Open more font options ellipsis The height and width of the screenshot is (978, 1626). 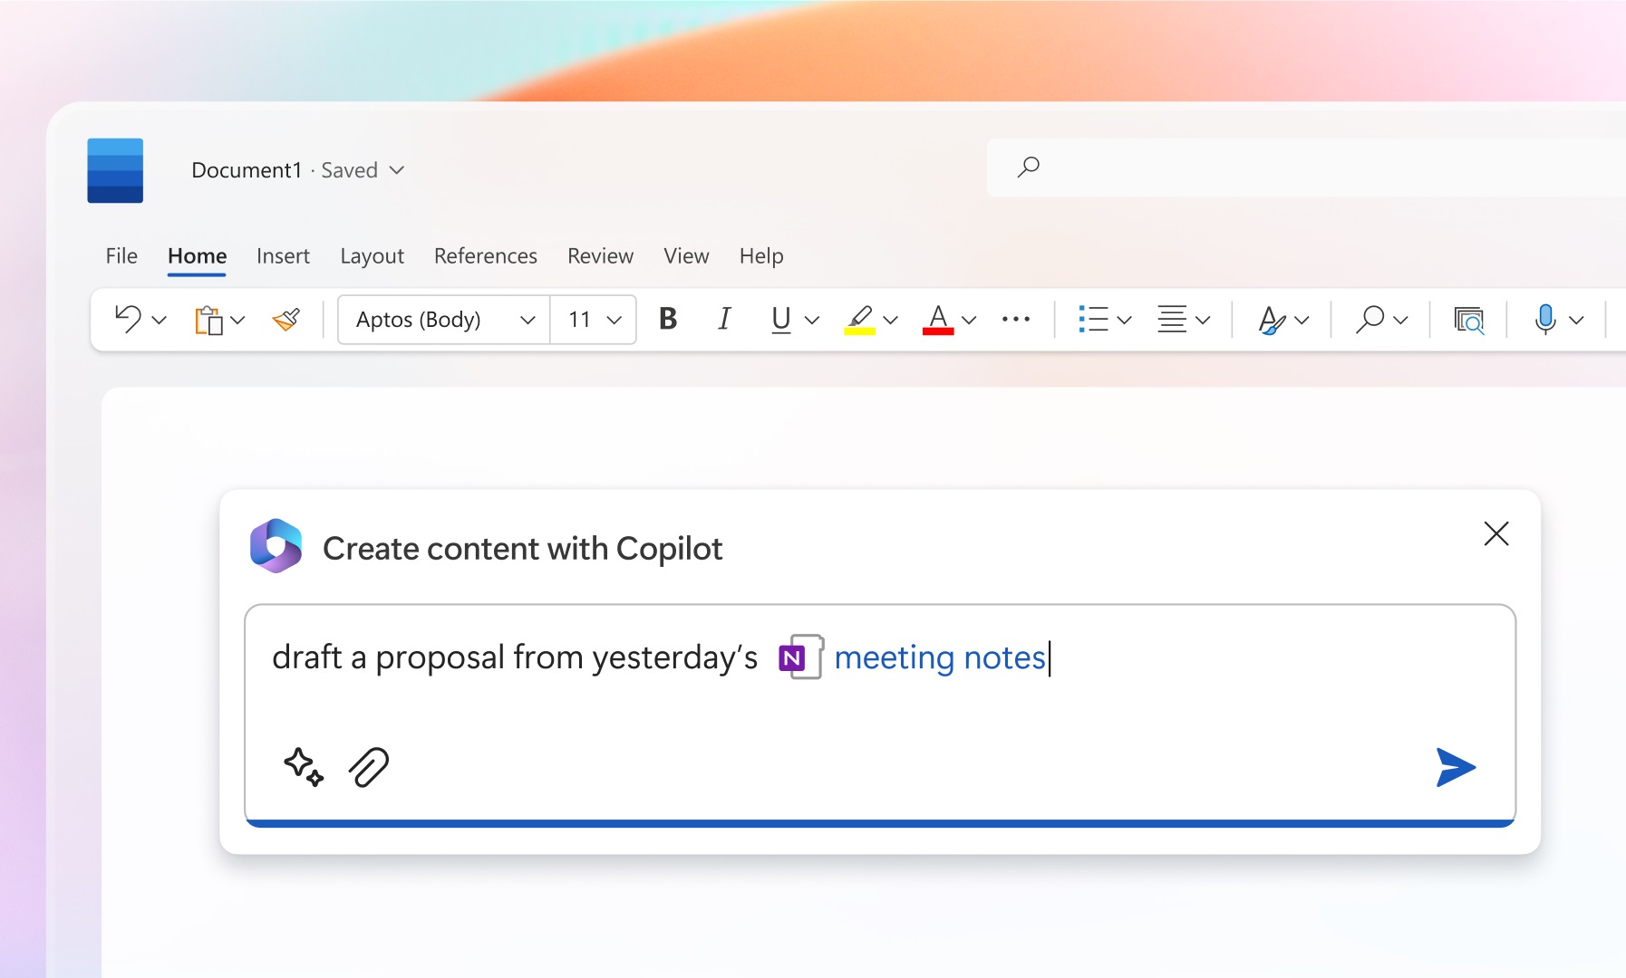pos(1016,319)
